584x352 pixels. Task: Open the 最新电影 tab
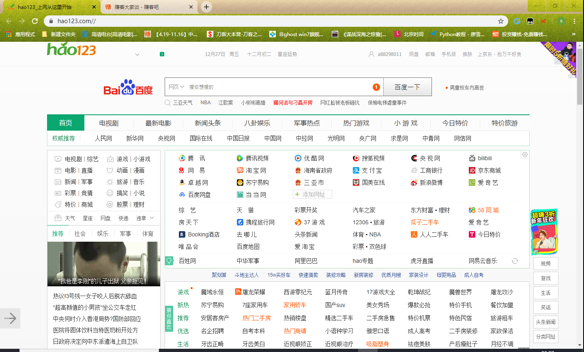[x=159, y=123]
